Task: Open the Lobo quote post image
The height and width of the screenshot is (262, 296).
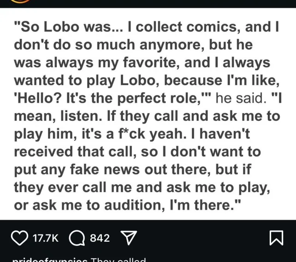Action: click(x=148, y=115)
